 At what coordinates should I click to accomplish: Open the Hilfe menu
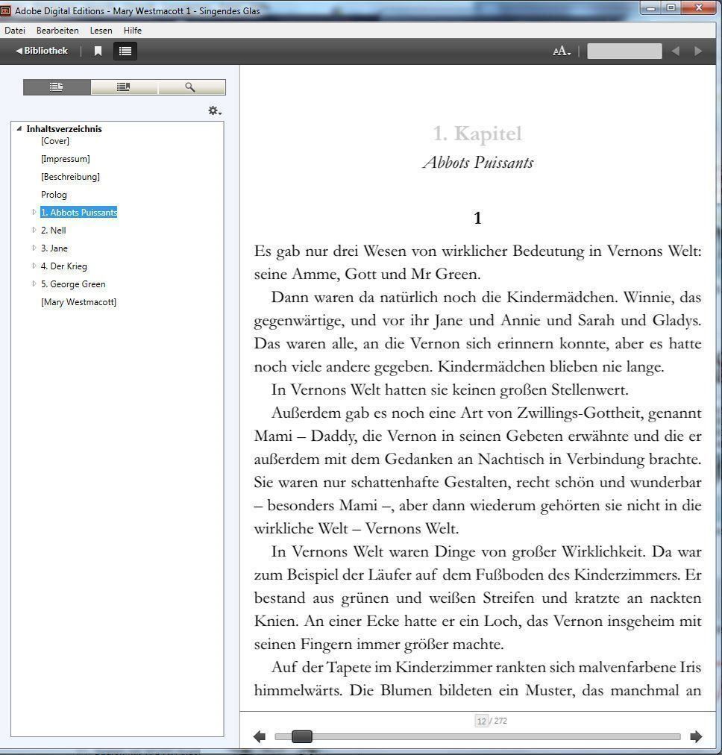132,31
